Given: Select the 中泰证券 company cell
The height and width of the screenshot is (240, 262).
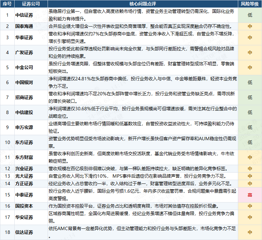Looking at the screenshot, I should (31, 195).
